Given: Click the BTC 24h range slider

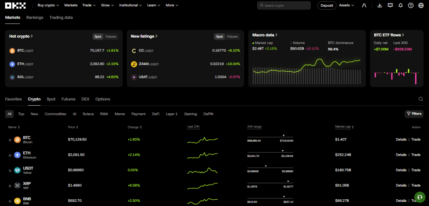Looking at the screenshot, I should point(270,137).
